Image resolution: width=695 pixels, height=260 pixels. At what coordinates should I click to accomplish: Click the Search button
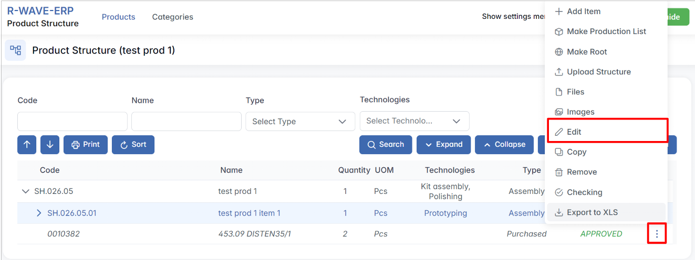(x=386, y=145)
